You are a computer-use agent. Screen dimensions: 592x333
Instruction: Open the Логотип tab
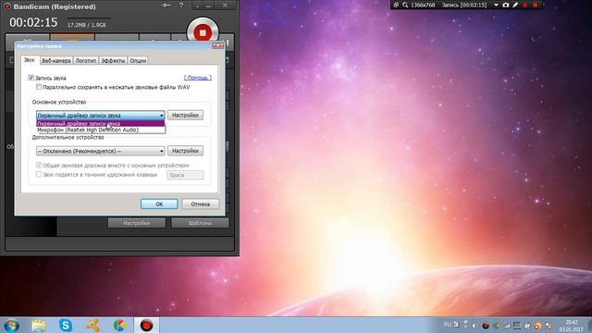tap(86, 60)
